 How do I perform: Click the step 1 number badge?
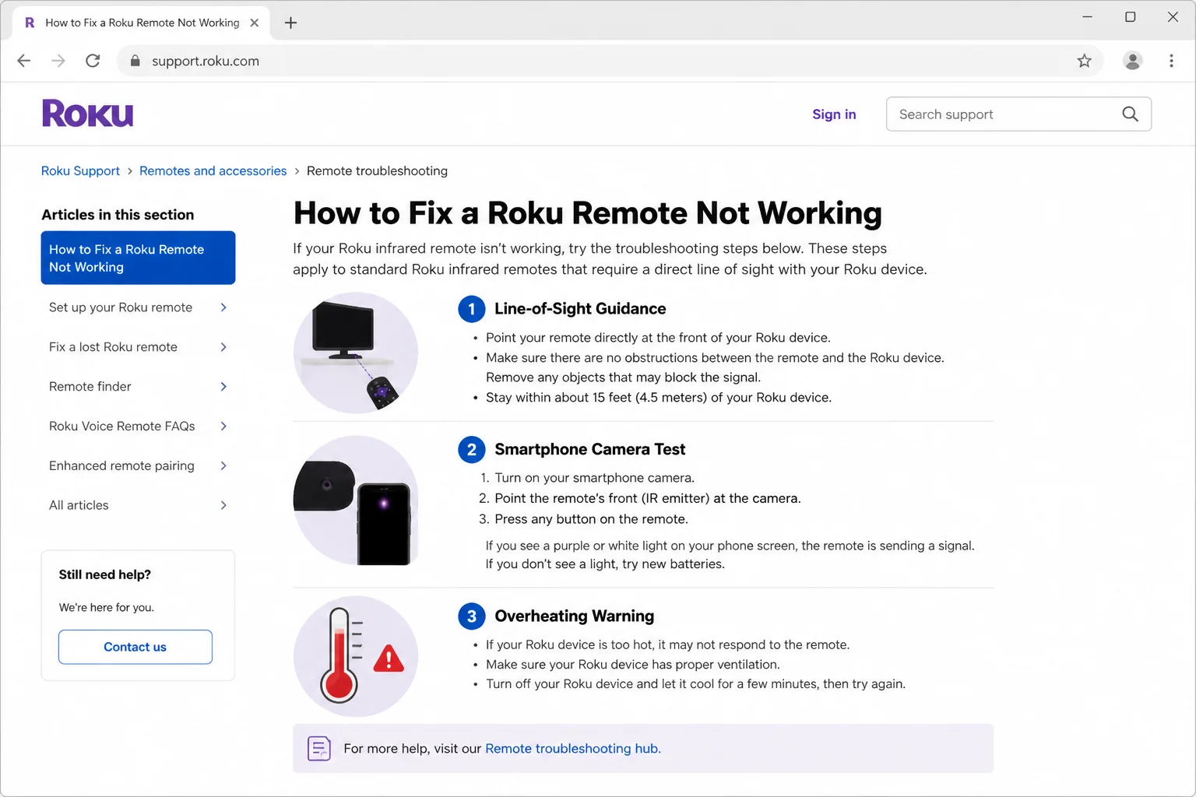point(471,309)
